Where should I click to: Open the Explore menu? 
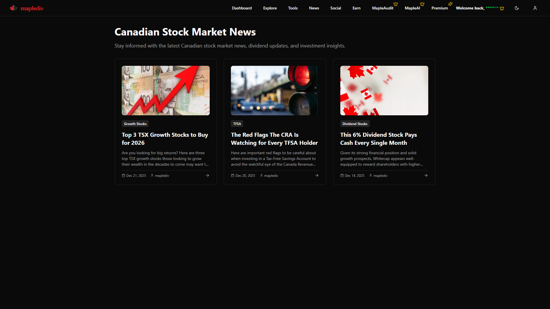pos(270,8)
